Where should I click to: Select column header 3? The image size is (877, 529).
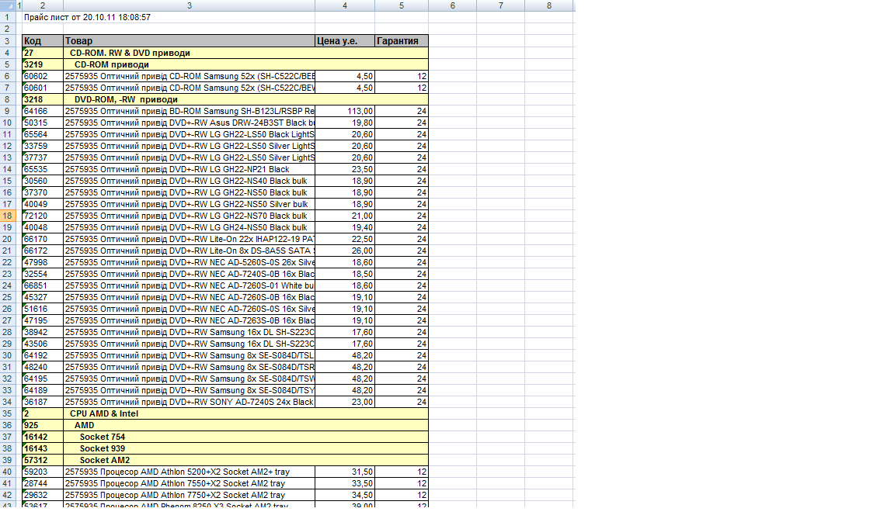[x=189, y=5]
